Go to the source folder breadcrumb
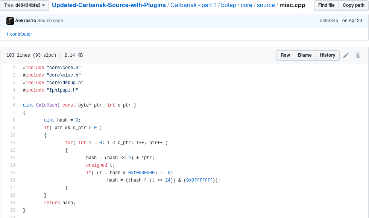Viewport: 369px width, 218px height. click(x=266, y=5)
